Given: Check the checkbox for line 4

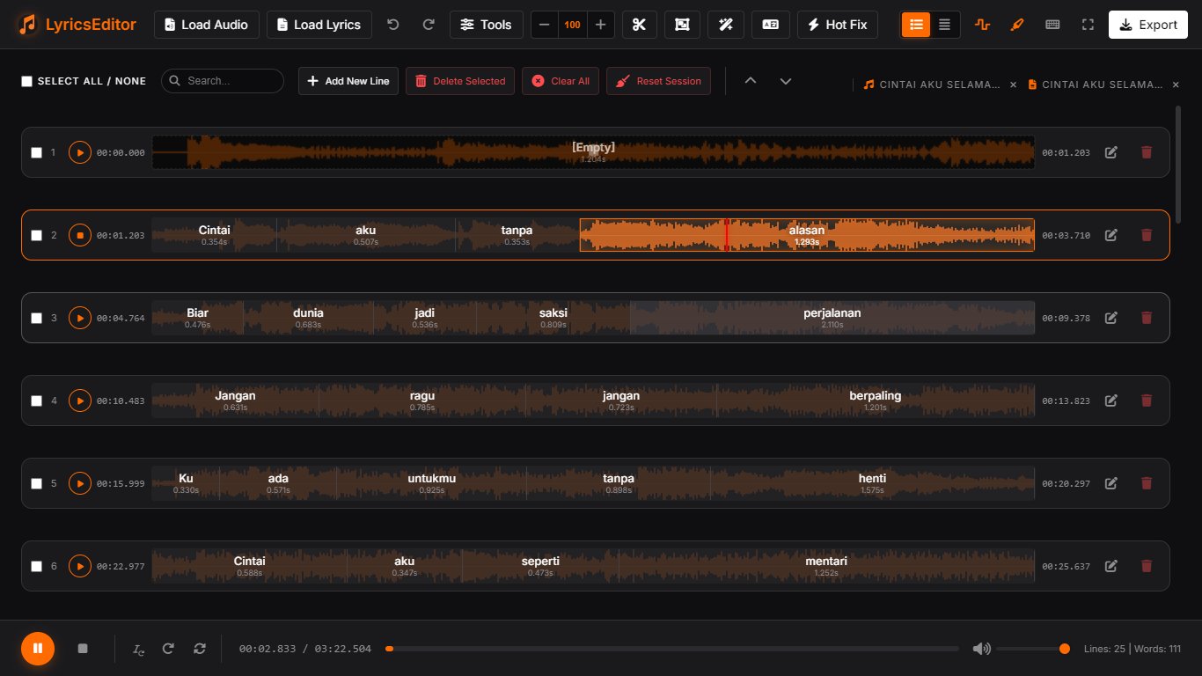Looking at the screenshot, I should 36,400.
